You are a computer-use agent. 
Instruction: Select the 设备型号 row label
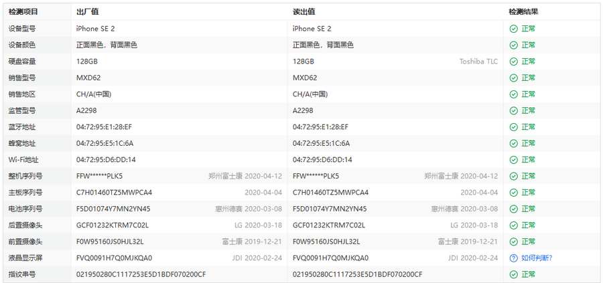[22, 29]
